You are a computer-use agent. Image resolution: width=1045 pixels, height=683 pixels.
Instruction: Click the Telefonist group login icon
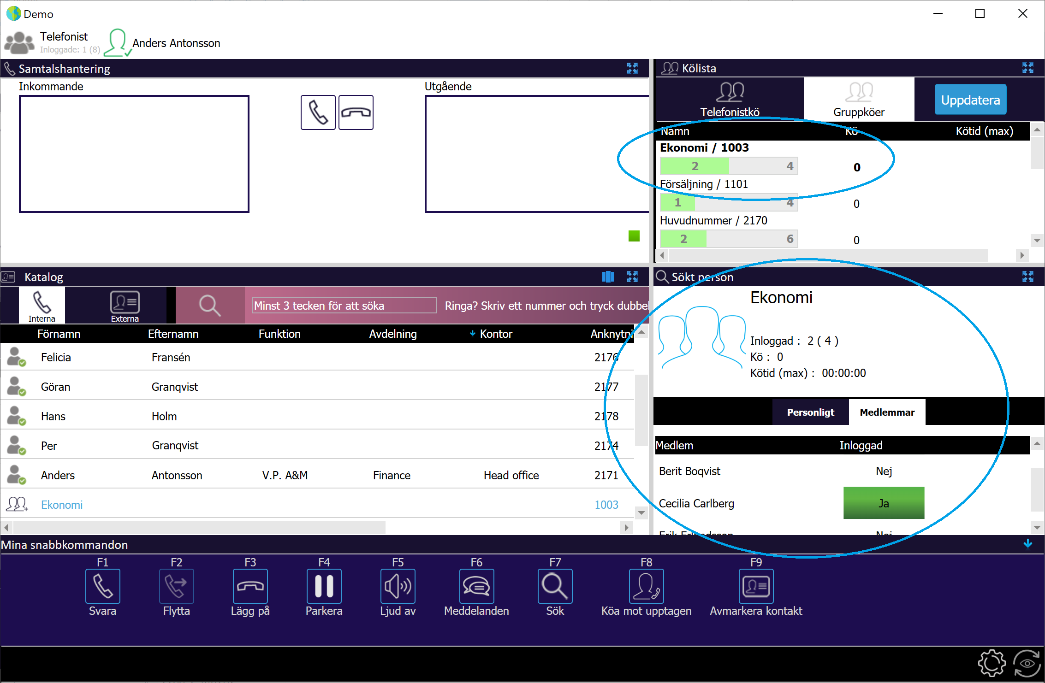[x=19, y=43]
